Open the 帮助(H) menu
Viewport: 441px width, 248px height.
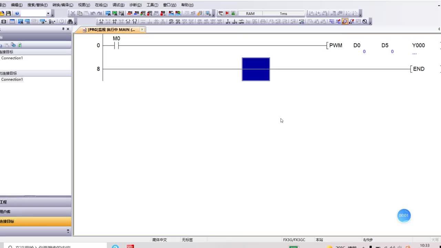pos(187,5)
